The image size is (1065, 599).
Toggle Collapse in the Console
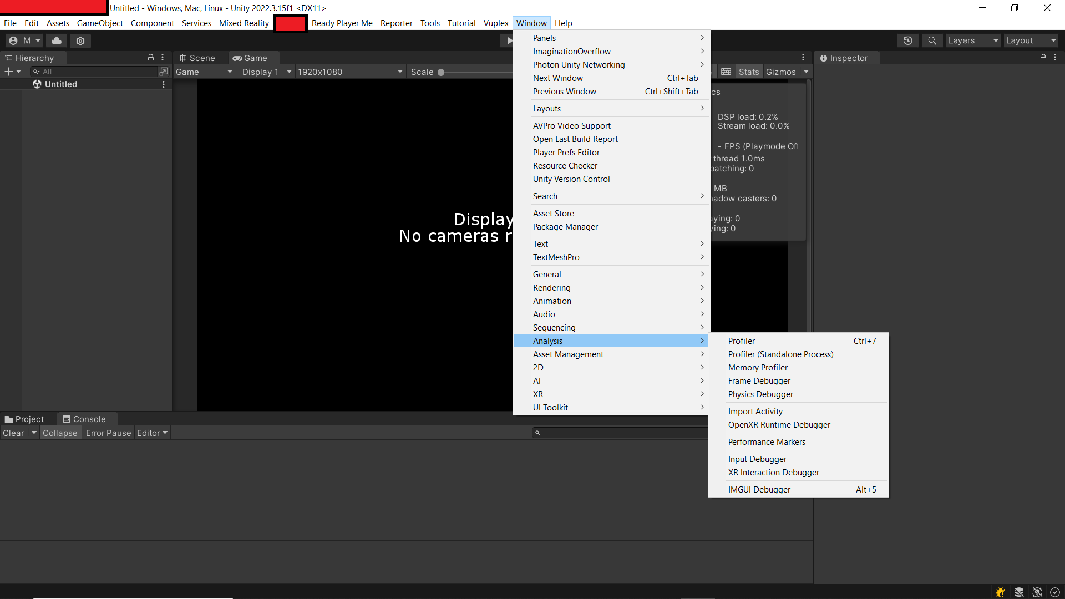tap(60, 433)
